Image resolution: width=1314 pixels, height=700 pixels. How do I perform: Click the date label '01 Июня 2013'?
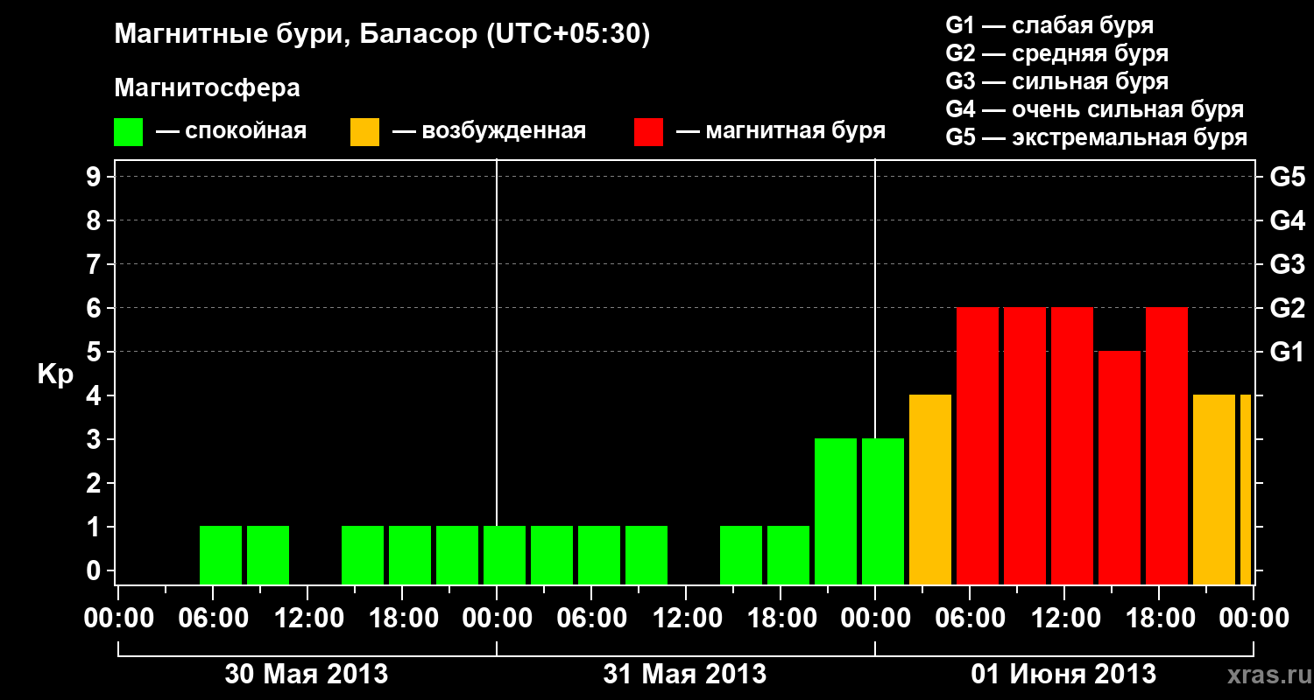[1063, 675]
